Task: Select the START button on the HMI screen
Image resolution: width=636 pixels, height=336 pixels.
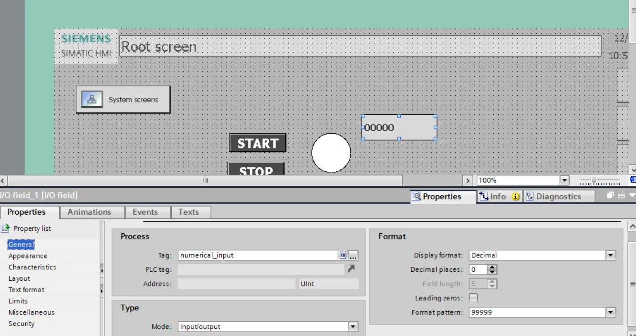Action: [x=258, y=143]
